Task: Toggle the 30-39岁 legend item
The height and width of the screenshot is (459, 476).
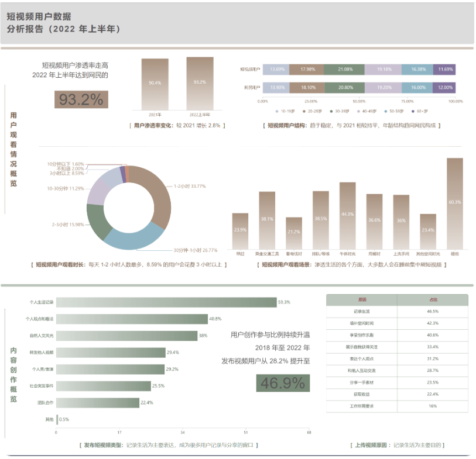Action: coord(340,111)
